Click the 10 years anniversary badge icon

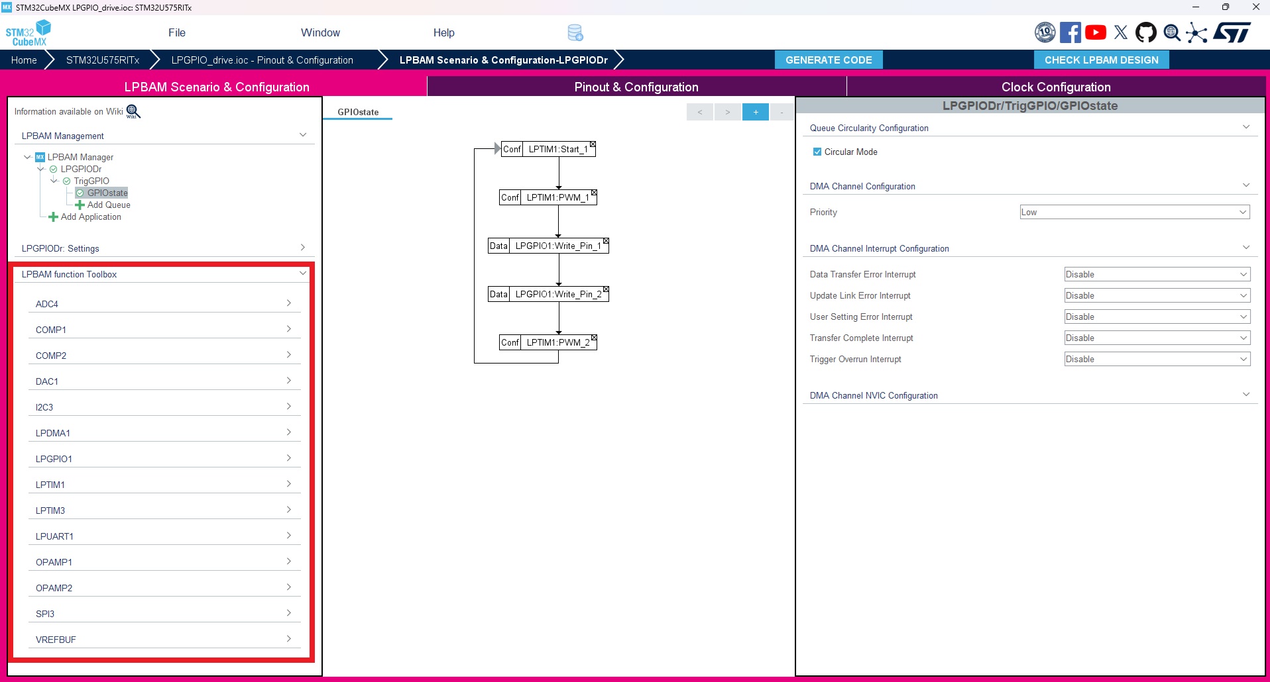[1045, 32]
